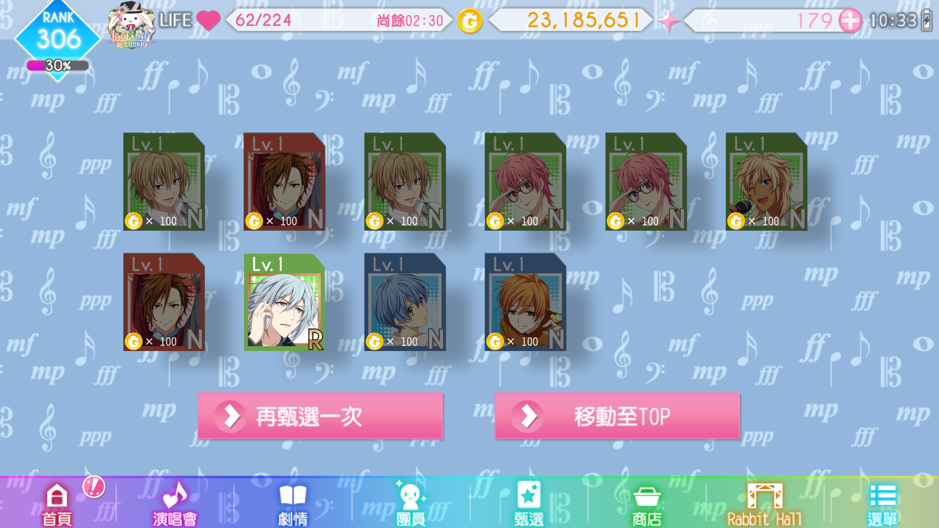Viewport: 939px width, 528px height.
Task: Click the 30% rank progress bar
Action: [58, 66]
